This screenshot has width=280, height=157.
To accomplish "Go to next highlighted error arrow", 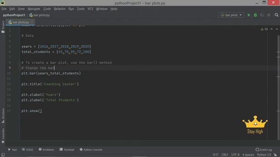I will tap(277, 29).
